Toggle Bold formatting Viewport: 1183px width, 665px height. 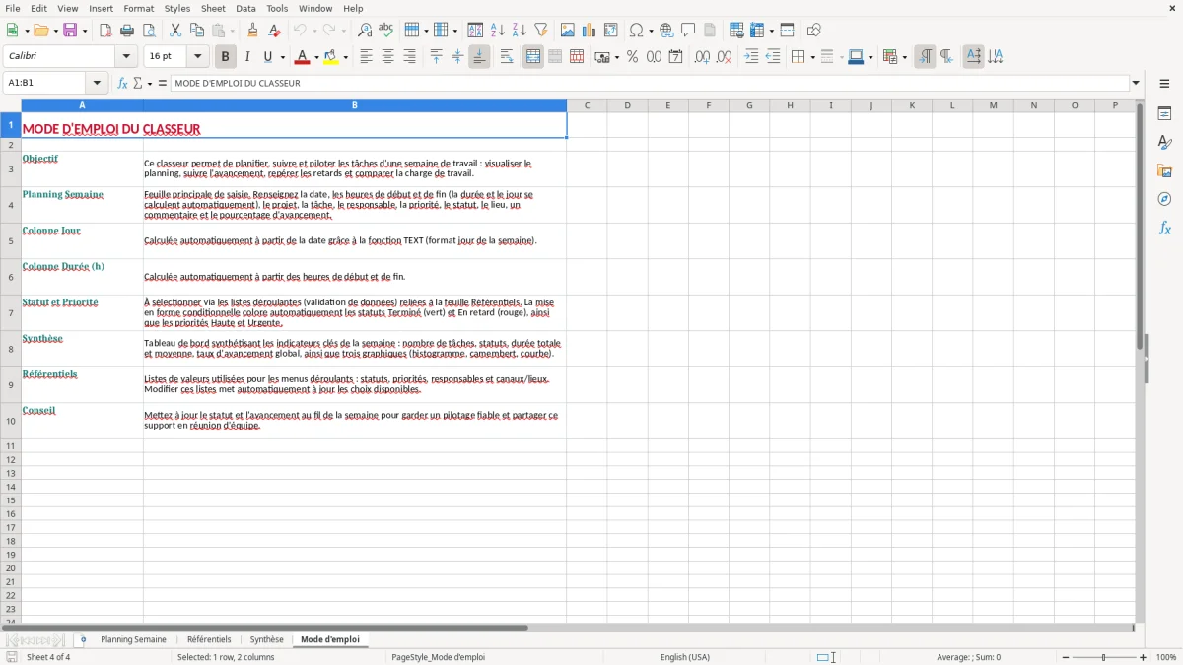click(x=225, y=57)
